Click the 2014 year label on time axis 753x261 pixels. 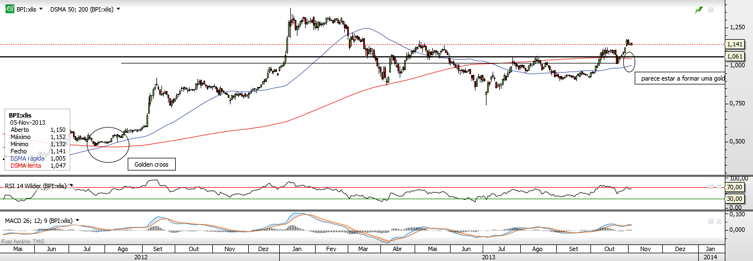pos(710,257)
